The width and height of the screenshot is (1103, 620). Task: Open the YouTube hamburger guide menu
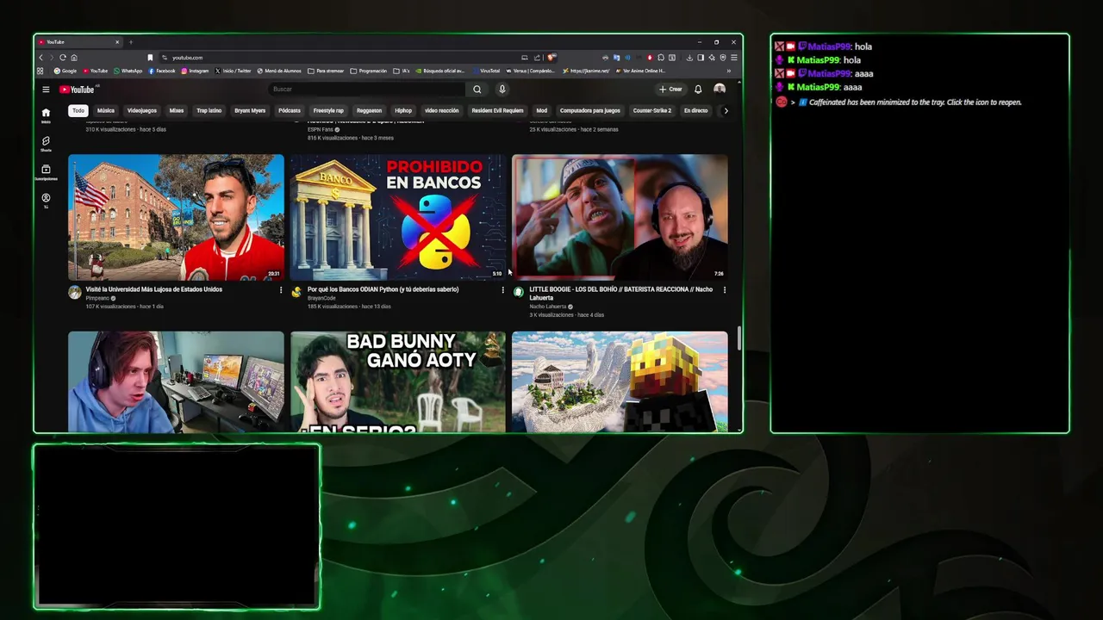click(x=46, y=90)
